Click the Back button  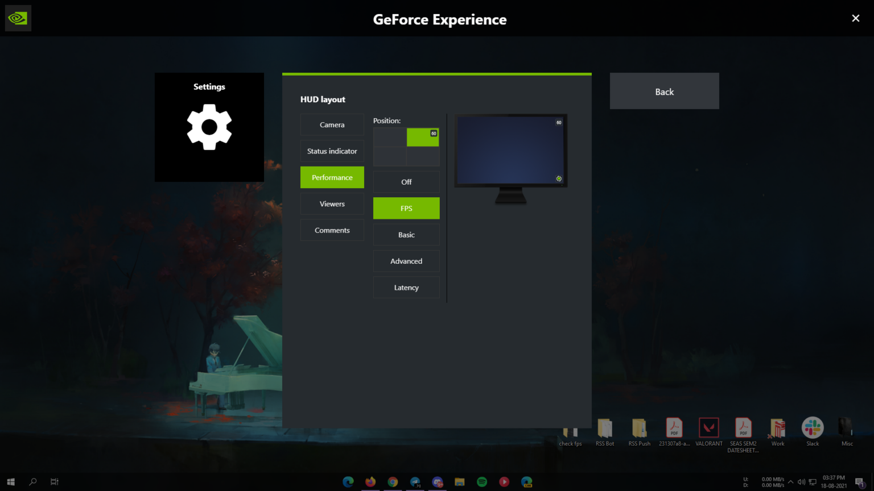click(x=664, y=91)
